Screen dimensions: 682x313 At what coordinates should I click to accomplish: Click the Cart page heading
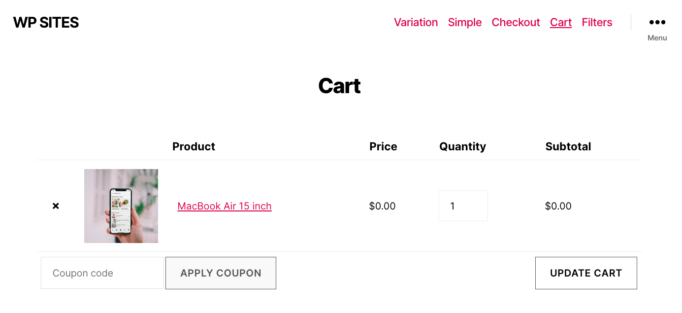point(339,86)
